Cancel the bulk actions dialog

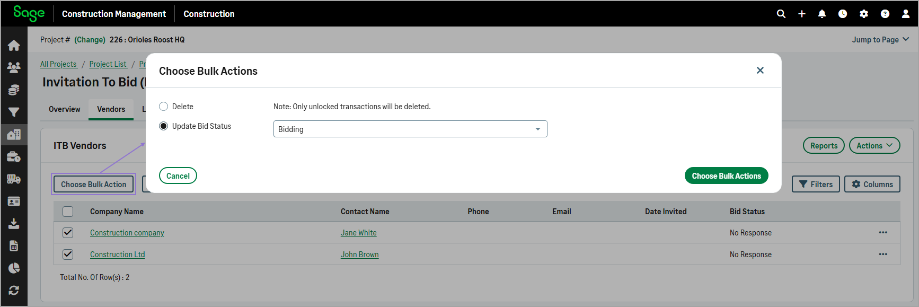click(178, 176)
